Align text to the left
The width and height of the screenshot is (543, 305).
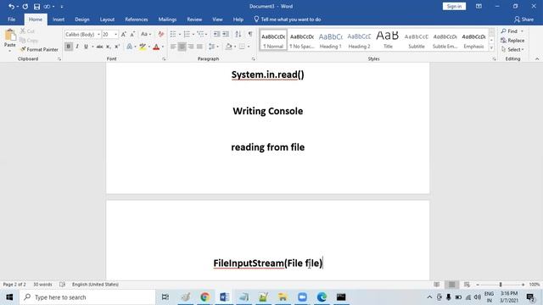173,47
